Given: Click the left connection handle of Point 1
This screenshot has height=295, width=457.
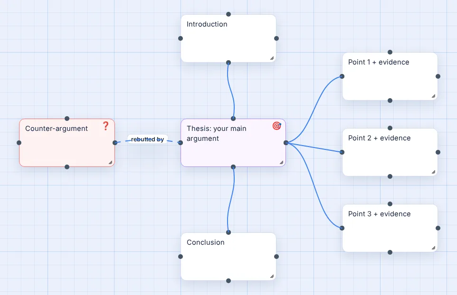Looking at the screenshot, I should pyautogui.click(x=342, y=76).
